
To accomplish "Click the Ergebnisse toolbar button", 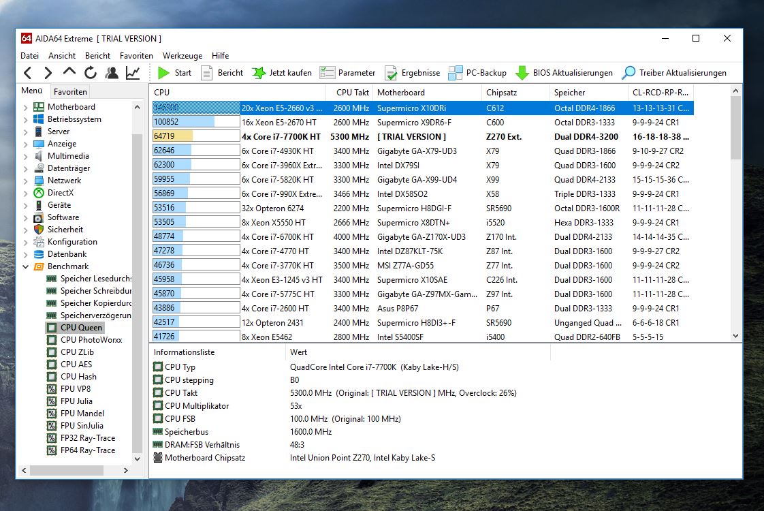I will pos(413,73).
